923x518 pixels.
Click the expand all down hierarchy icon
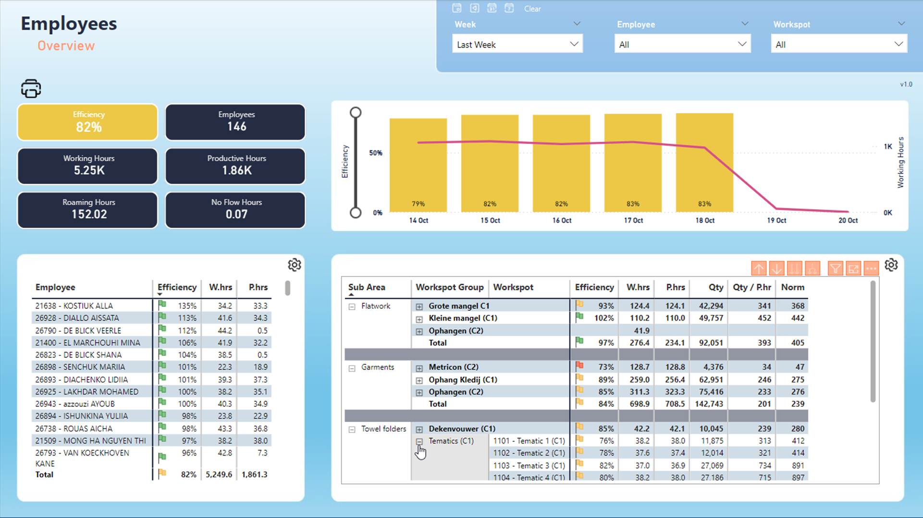[812, 268]
